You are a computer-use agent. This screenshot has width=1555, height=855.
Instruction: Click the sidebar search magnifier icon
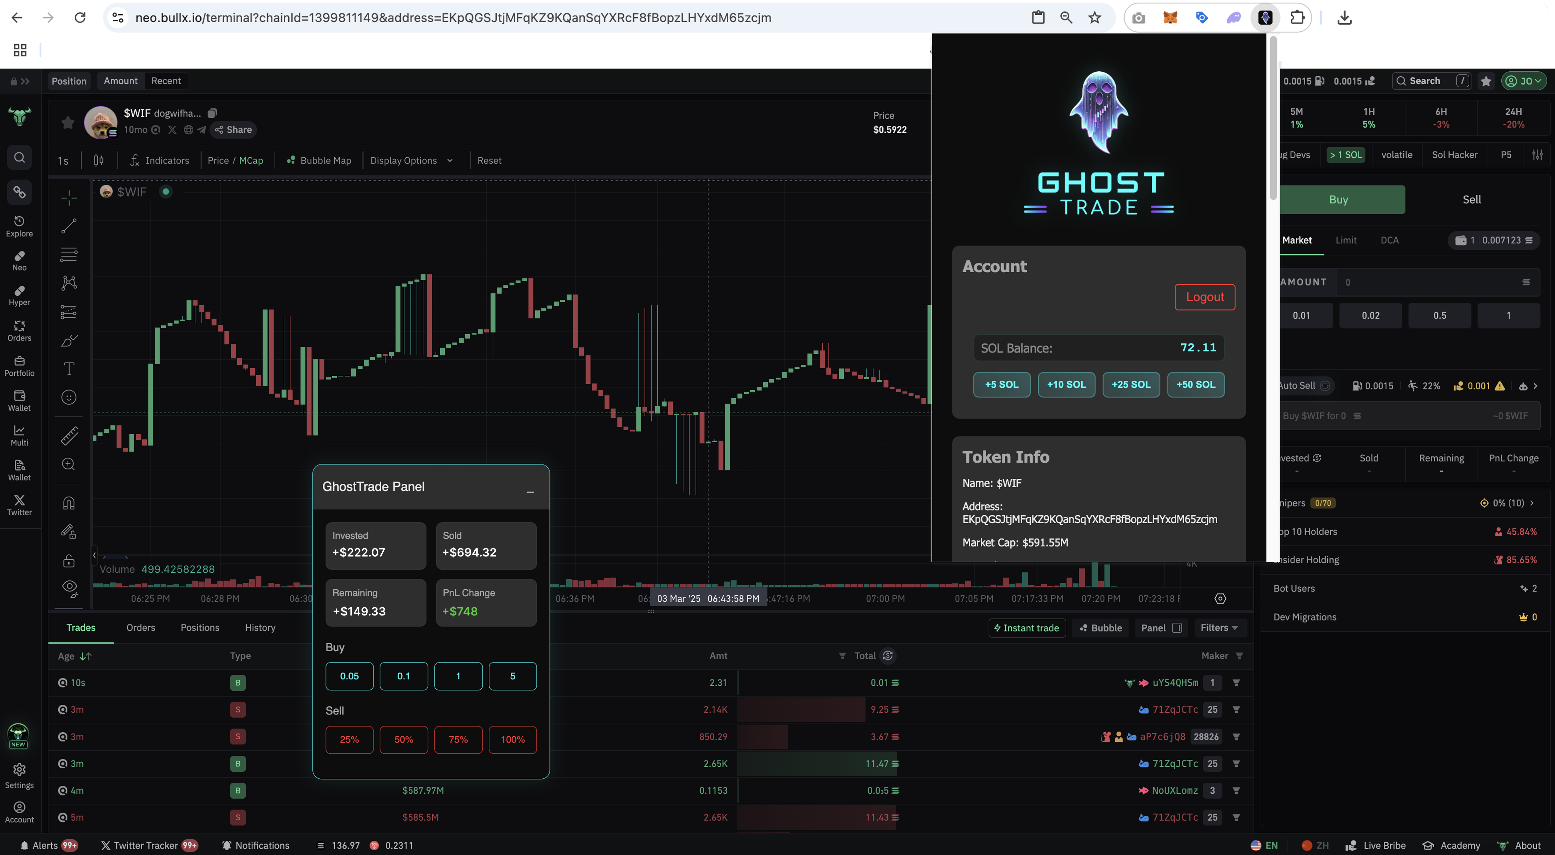[x=19, y=158]
